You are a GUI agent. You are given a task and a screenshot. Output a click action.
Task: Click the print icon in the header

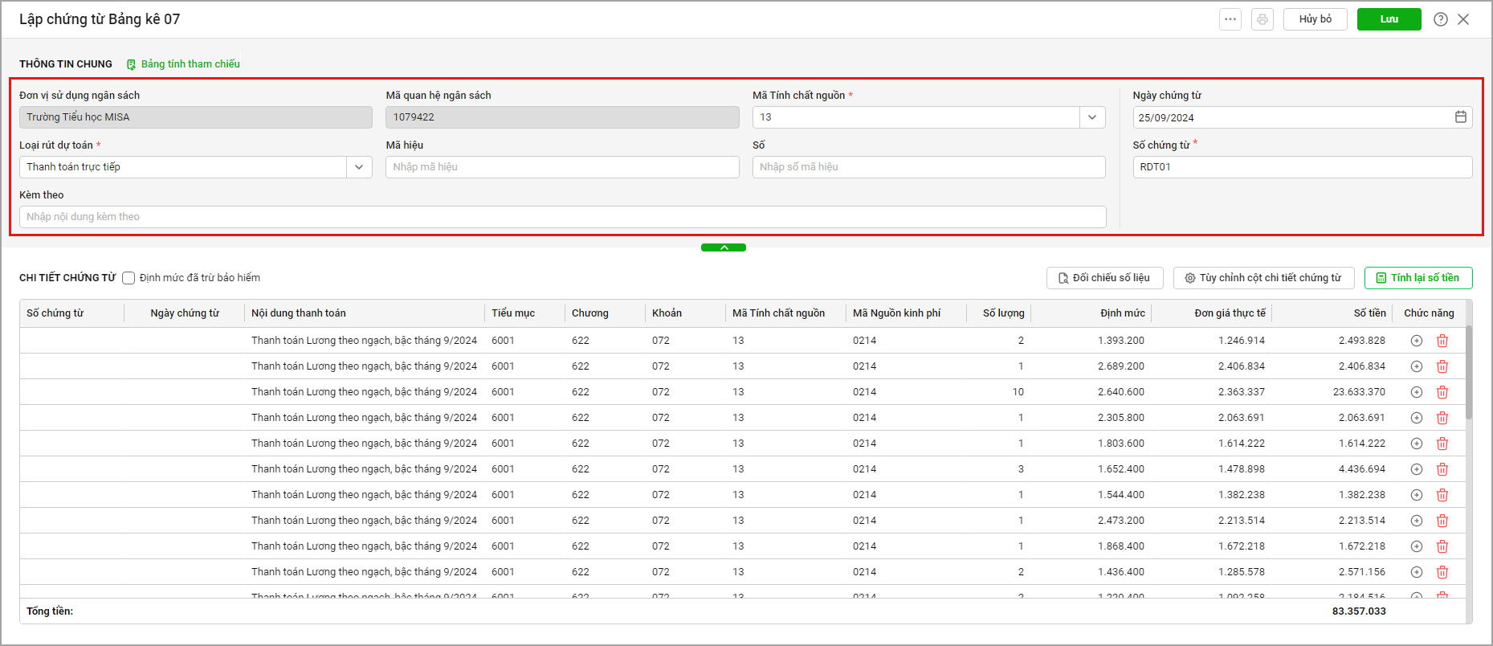1263,19
